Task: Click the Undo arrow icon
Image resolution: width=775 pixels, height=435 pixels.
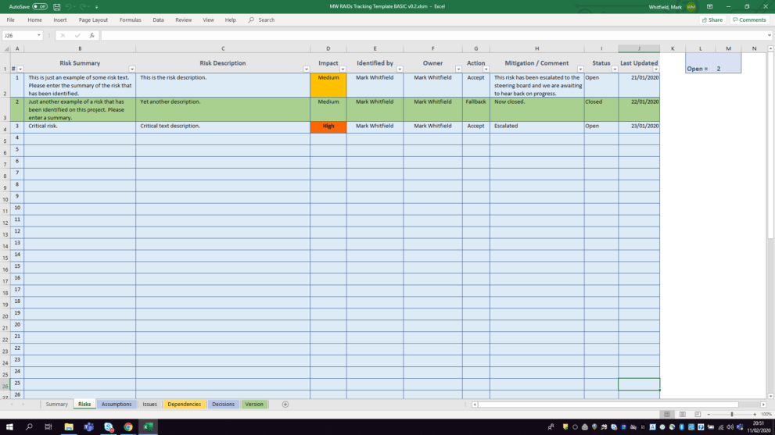Action: (69, 7)
